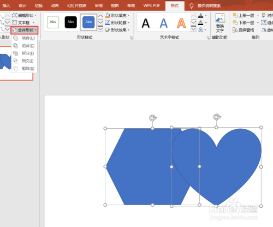Apply the black Abc shape style
This screenshot has width=273, height=227.
coord(71,22)
